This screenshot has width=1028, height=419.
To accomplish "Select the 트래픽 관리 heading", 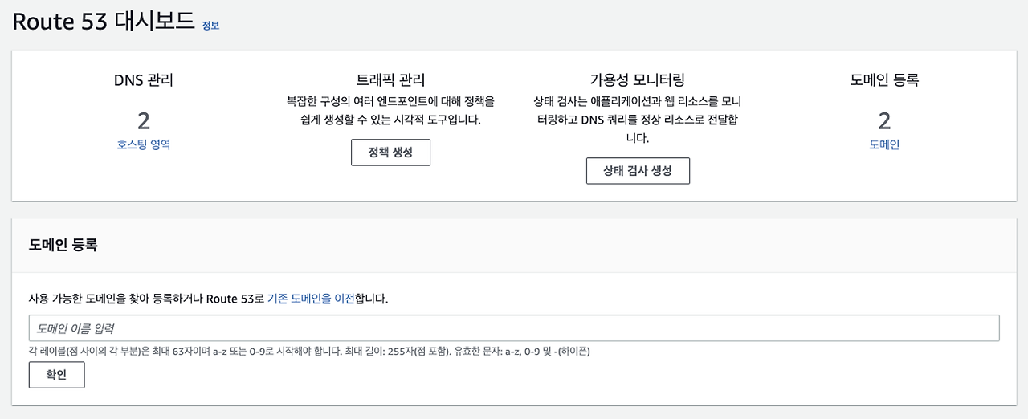I will (390, 80).
